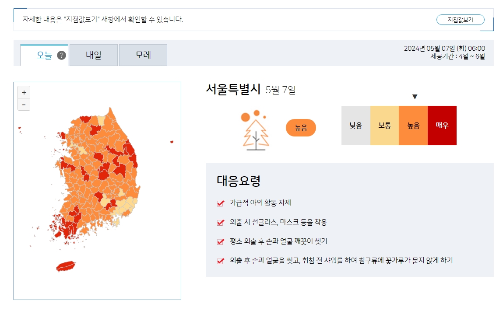The width and height of the screenshot is (503, 311).
Task: Open 지점값보기 in a new window
Action: [460, 20]
